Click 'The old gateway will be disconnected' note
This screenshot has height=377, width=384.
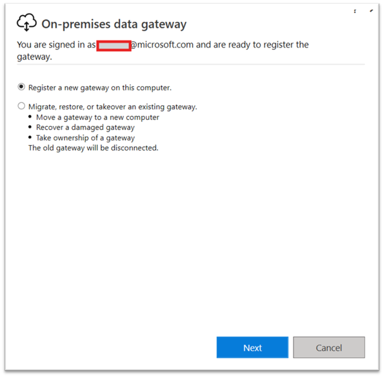(93, 148)
